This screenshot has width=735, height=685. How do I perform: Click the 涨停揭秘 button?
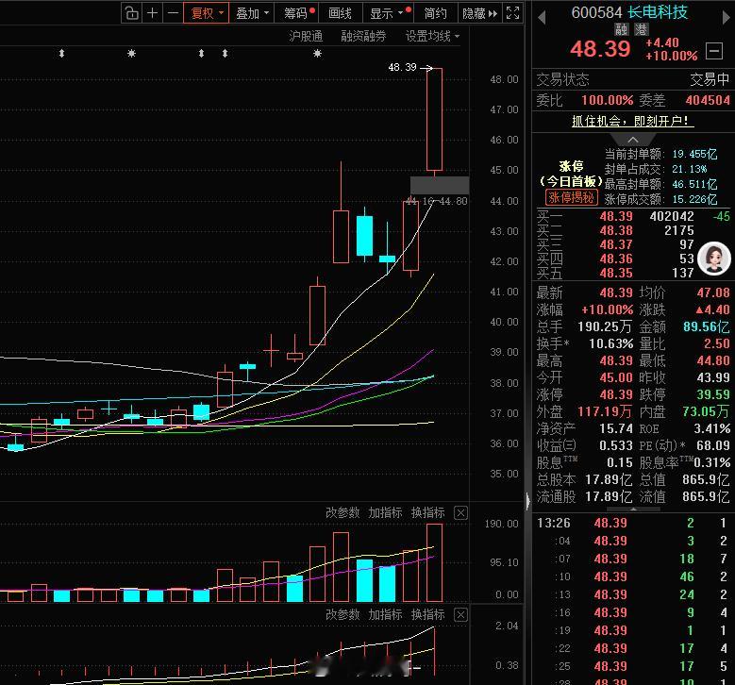click(x=572, y=197)
